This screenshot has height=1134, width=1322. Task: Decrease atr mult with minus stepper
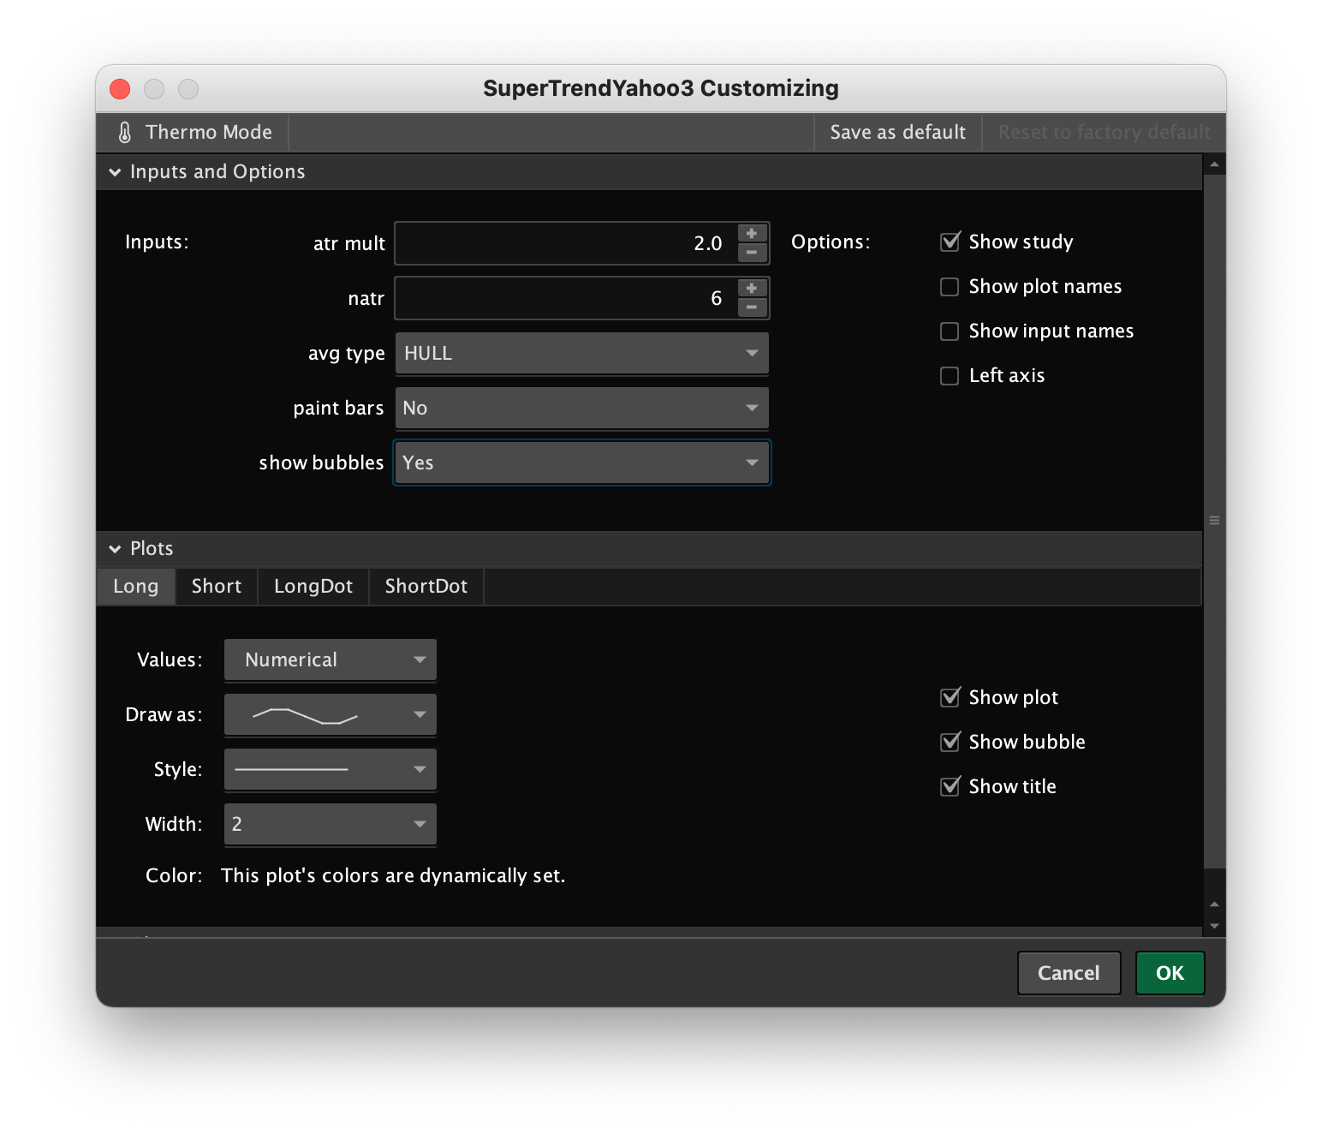point(751,254)
